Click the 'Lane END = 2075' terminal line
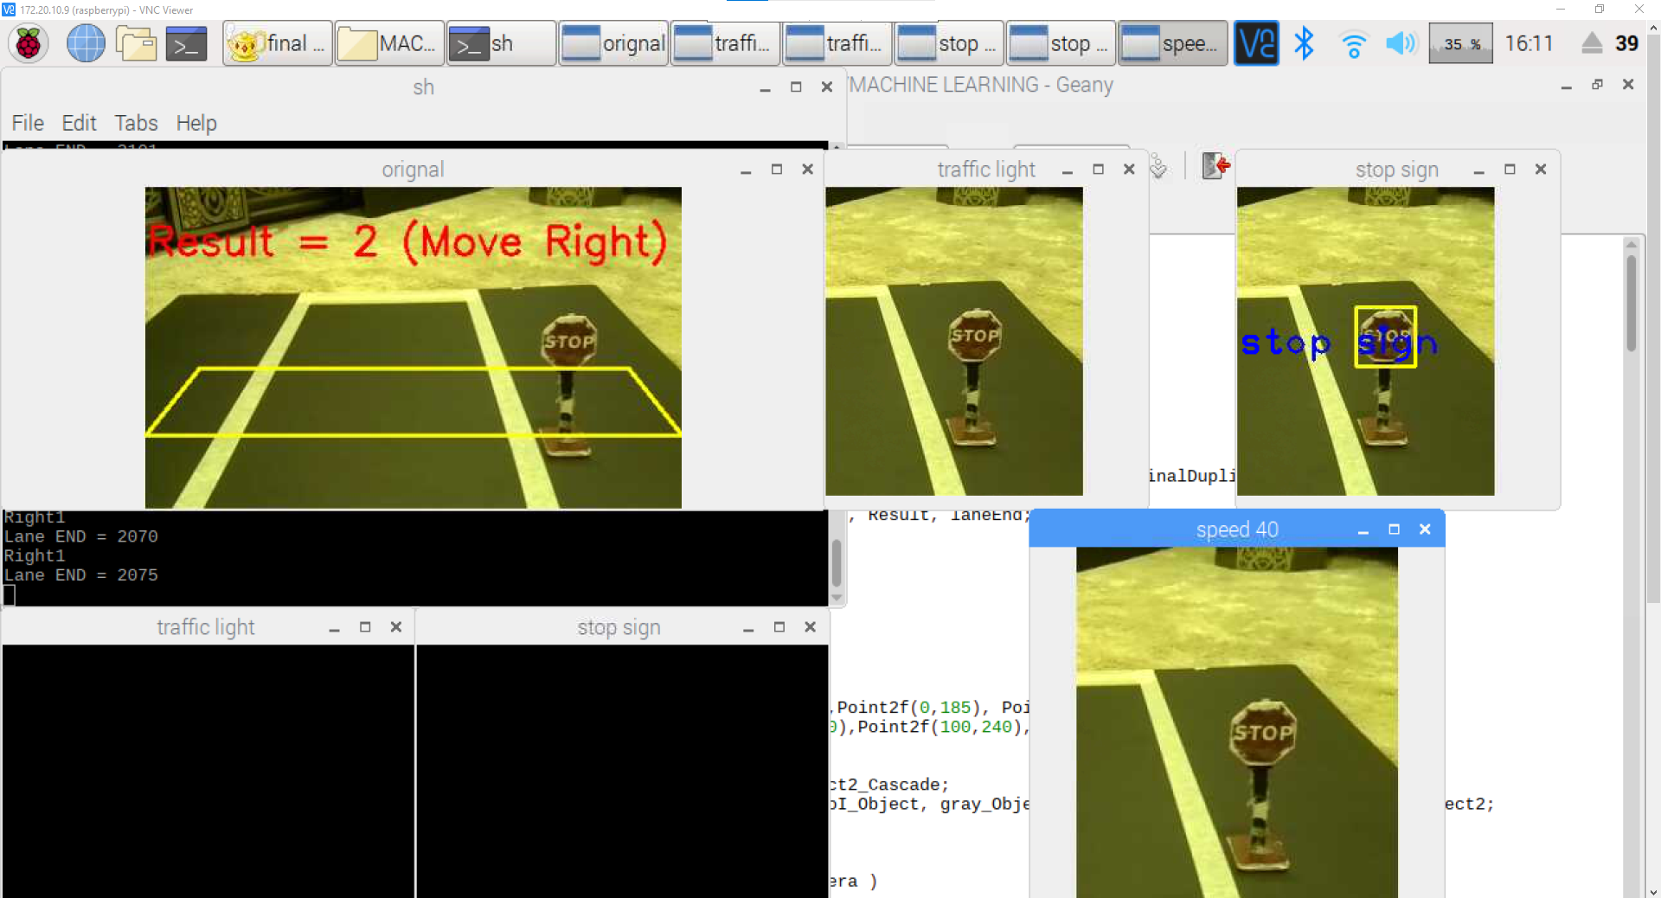1661x898 pixels. 81,575
